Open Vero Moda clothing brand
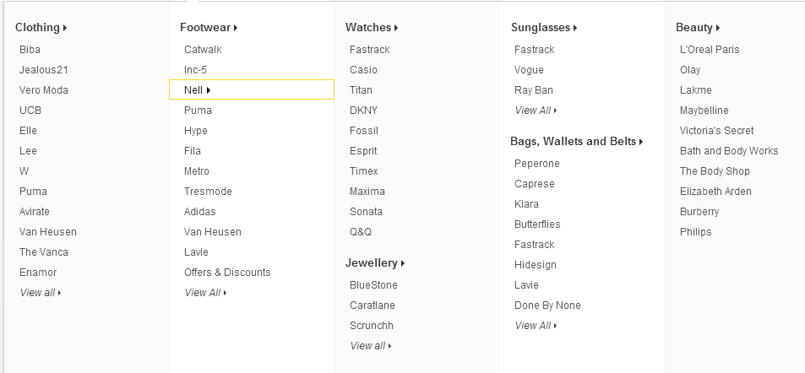This screenshot has height=373, width=805. (x=44, y=90)
